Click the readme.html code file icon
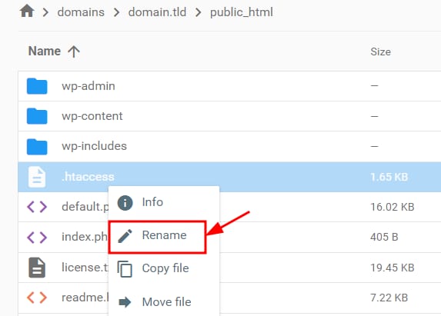The image size is (441, 316). (x=37, y=298)
